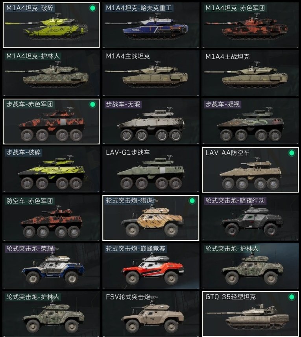Choose the 轮式突击炮-巅峰竞赛 red racing skin
The height and width of the screenshot is (337, 301).
click(x=151, y=266)
